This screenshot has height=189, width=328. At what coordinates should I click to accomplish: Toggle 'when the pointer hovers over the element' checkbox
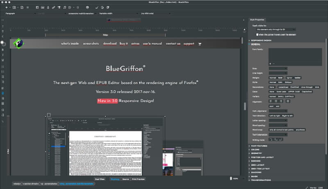257,35
